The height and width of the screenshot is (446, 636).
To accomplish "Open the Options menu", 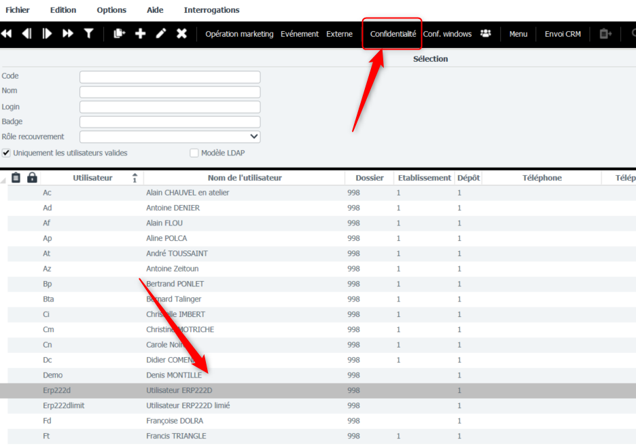I will coord(111,10).
